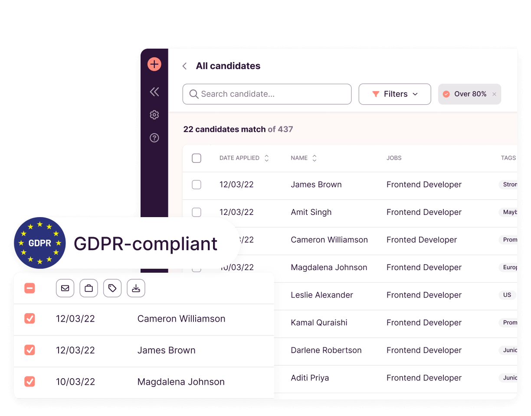
Task: Remove the Over 80% filter chip
Action: pos(494,94)
